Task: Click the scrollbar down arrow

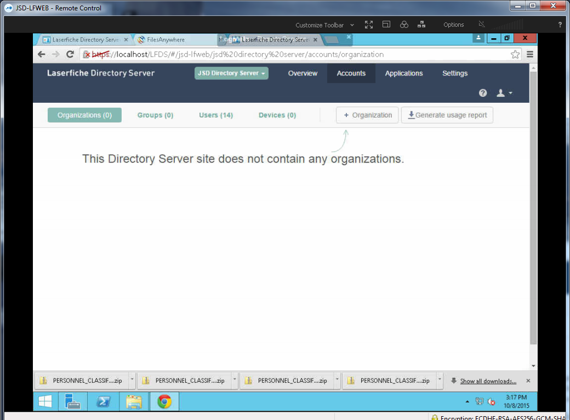Action: coord(533,366)
